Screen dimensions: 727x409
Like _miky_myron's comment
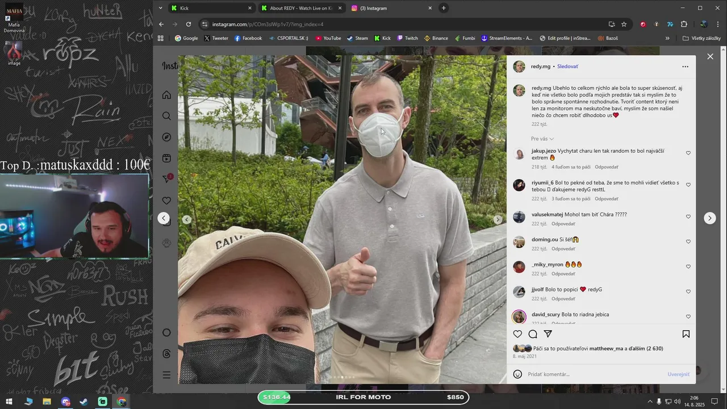tap(688, 266)
